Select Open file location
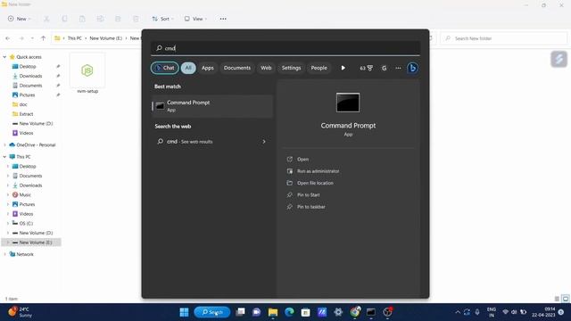Viewport: 571px width, 321px height. [x=315, y=183]
